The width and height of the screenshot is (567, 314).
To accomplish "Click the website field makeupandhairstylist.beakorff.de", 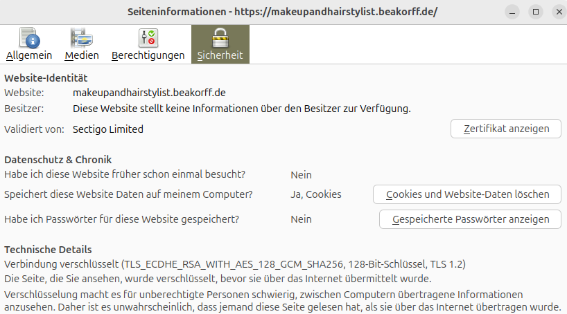I will 149,92.
